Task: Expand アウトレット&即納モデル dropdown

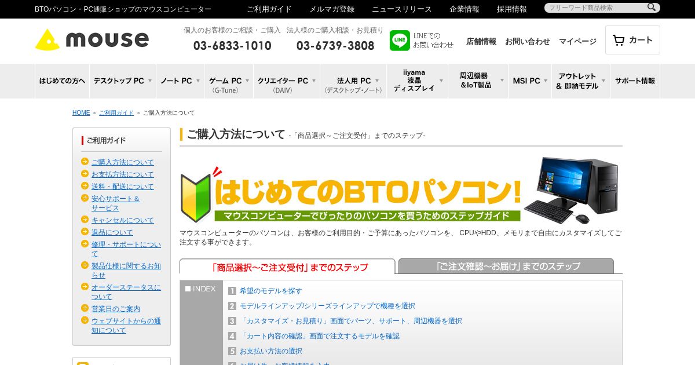Action: [581, 81]
